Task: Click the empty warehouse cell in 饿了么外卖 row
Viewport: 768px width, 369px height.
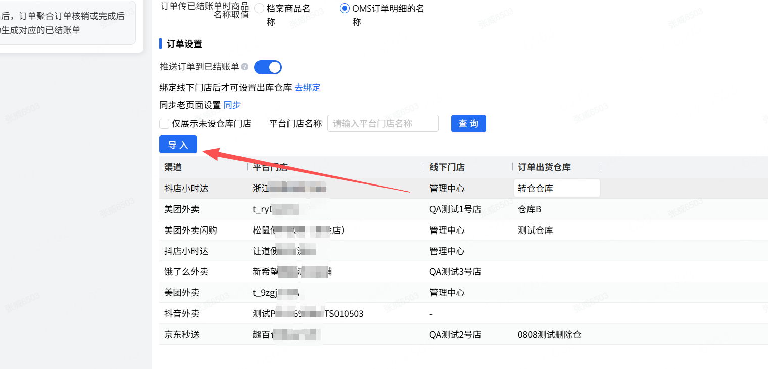Action: [x=557, y=272]
